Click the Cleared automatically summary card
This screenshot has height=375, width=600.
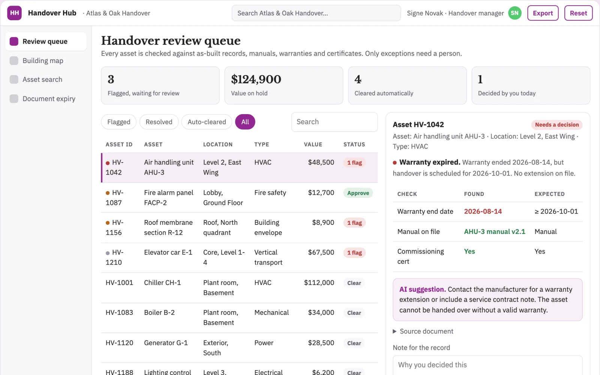407,86
